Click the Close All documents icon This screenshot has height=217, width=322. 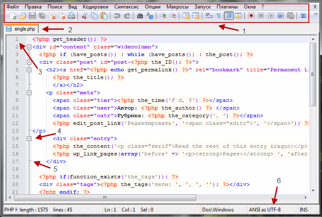point(62,16)
